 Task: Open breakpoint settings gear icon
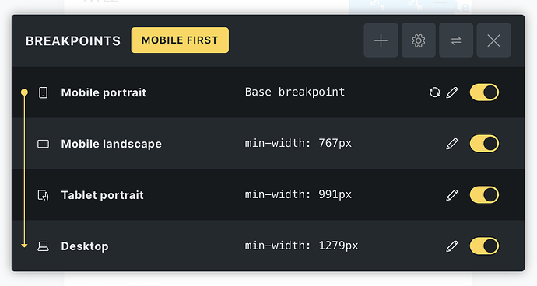click(419, 40)
